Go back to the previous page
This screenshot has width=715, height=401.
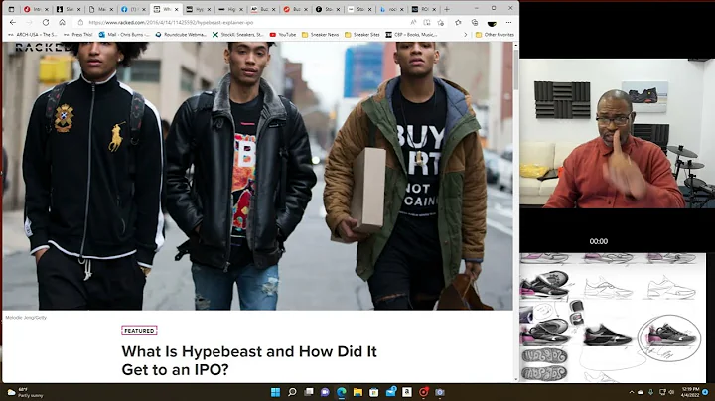[13, 22]
